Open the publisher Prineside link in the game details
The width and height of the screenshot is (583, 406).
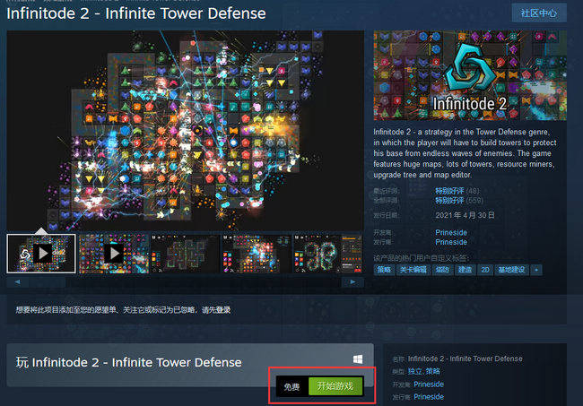click(x=451, y=242)
